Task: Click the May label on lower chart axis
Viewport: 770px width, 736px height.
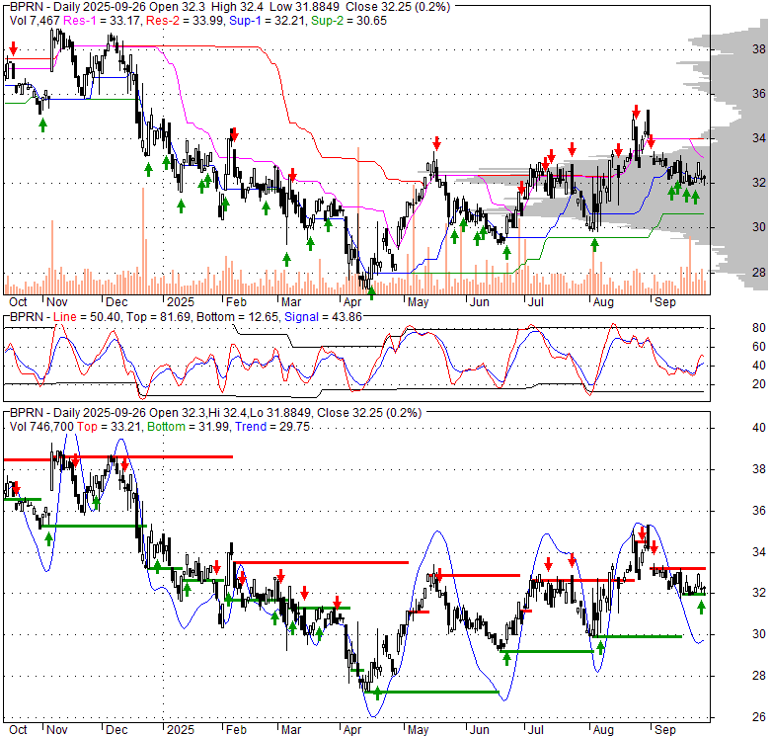Action: (418, 730)
